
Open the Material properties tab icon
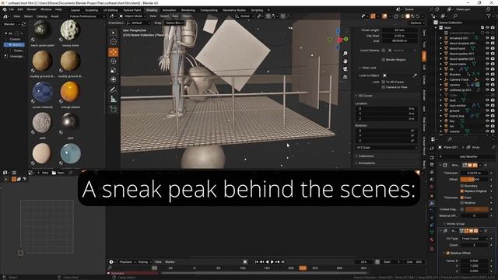coord(432,240)
